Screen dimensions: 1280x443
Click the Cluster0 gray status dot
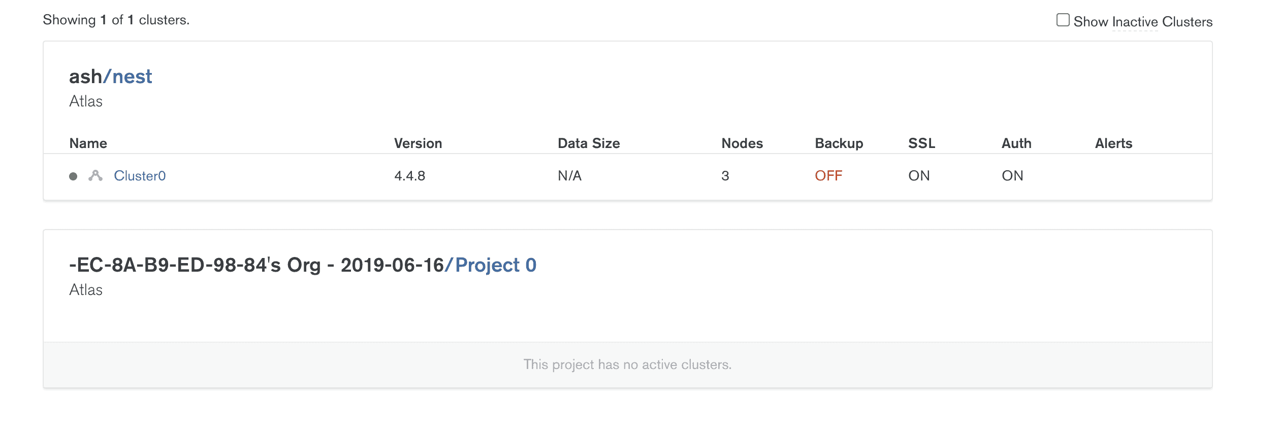pyautogui.click(x=73, y=176)
